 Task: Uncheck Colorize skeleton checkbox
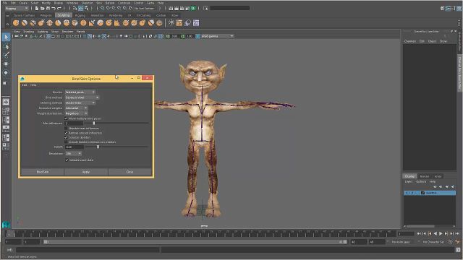coord(66,138)
